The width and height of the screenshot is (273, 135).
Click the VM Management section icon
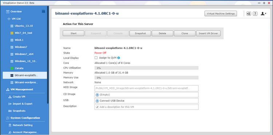[8, 90]
